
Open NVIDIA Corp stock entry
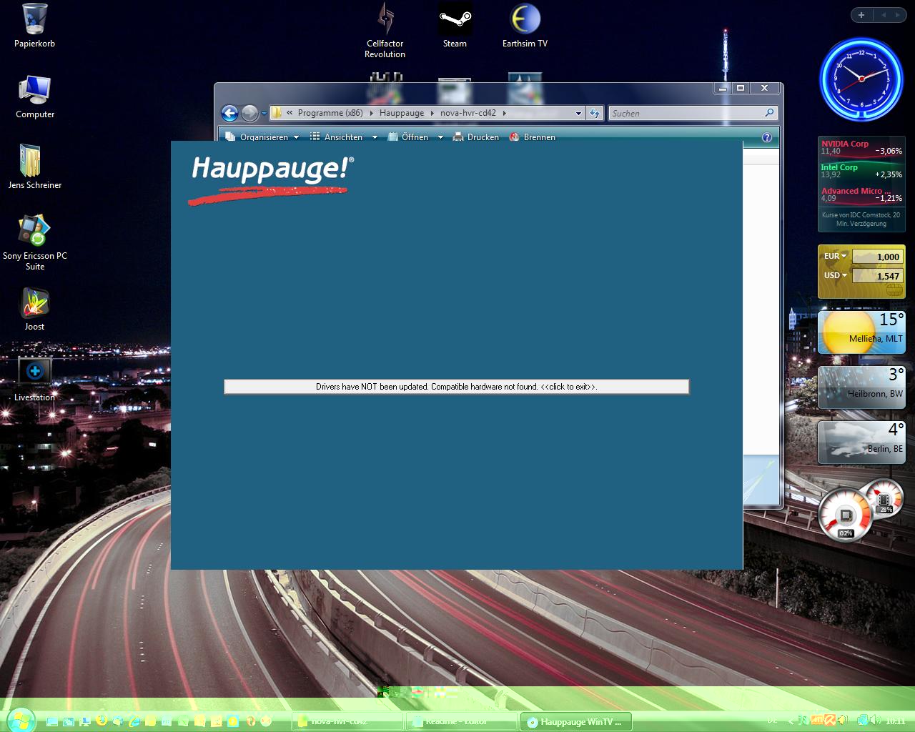[x=861, y=147]
